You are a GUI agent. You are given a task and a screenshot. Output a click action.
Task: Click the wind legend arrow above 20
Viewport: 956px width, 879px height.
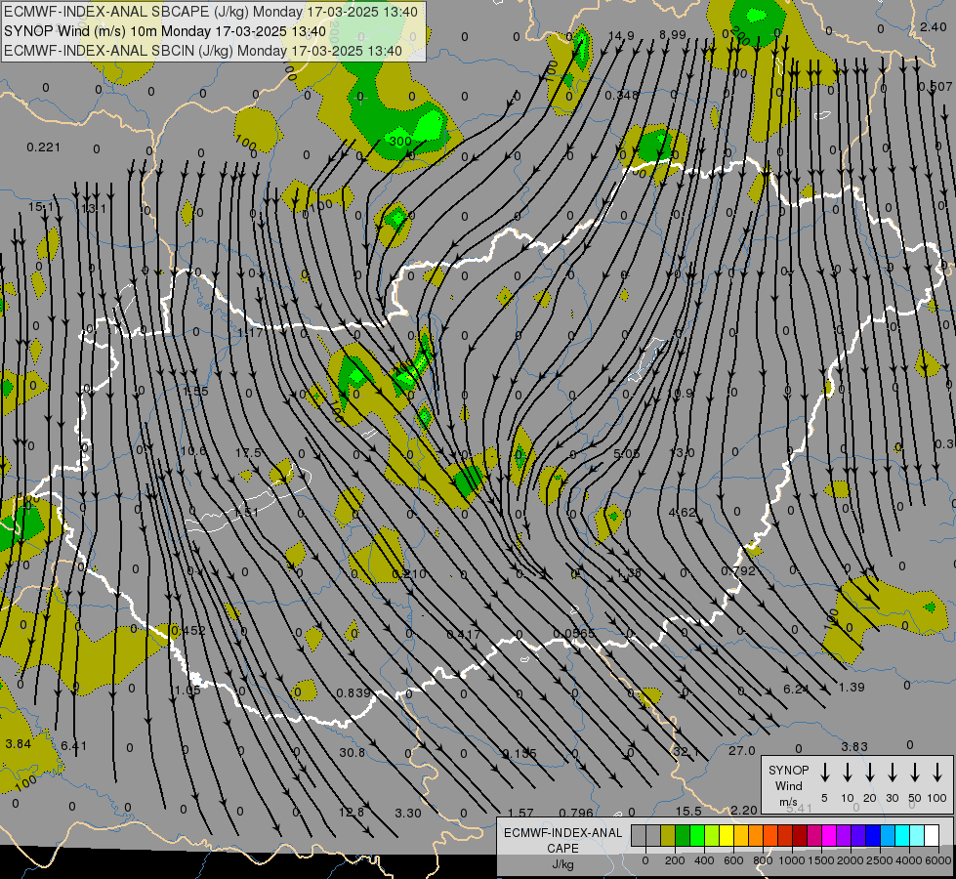[870, 773]
